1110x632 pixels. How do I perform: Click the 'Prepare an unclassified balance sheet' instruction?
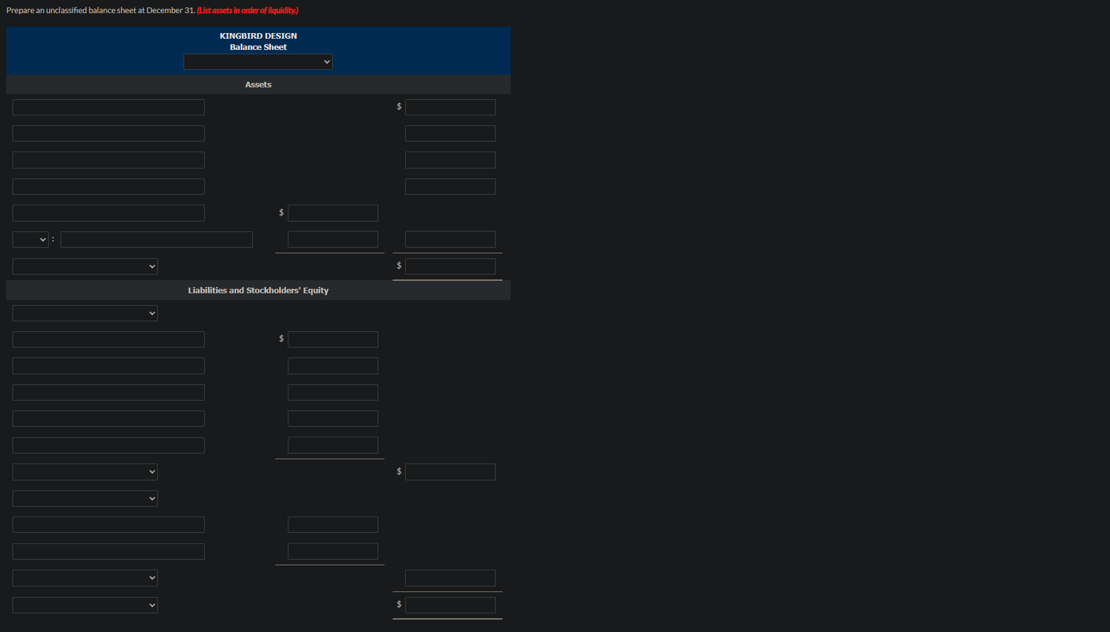point(101,11)
